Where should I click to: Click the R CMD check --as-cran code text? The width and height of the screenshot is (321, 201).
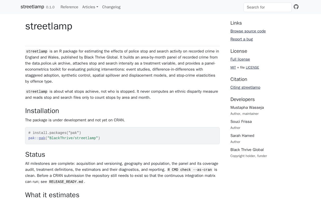(190, 170)
